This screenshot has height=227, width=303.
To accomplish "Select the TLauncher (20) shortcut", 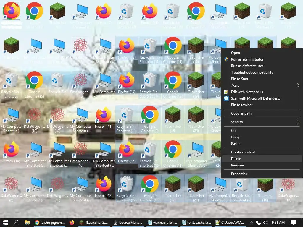I will point(196,119).
